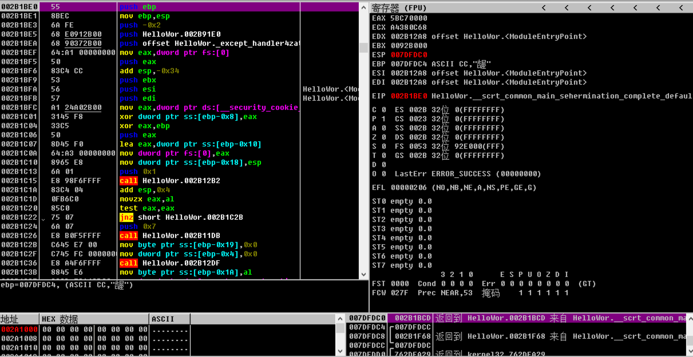The image size is (693, 357).
Task: Click the disassembly pane scroll-up arrow
Action: click(x=364, y=7)
